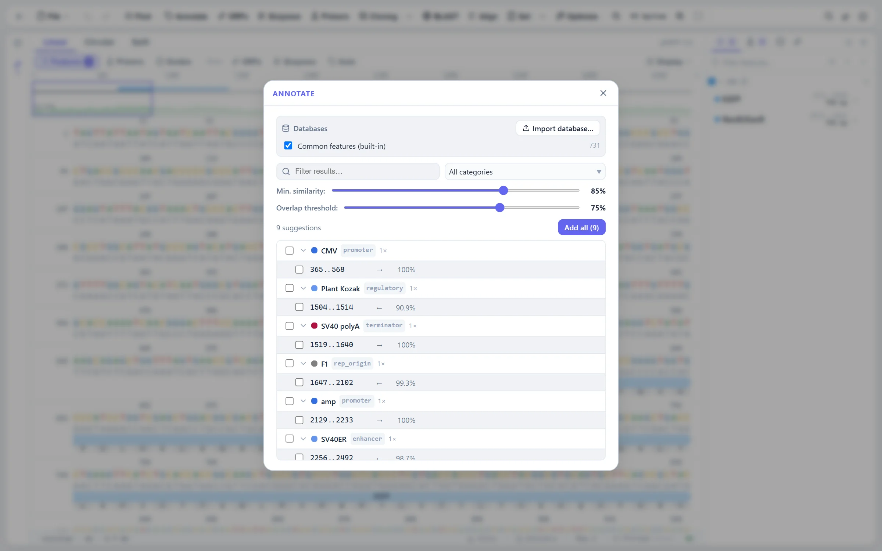Open the All categories dropdown
This screenshot has height=551, width=882.
tap(525, 172)
